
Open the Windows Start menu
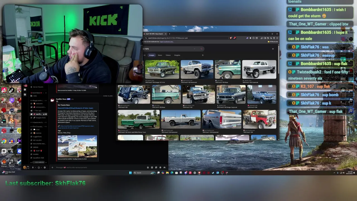(x=131, y=173)
